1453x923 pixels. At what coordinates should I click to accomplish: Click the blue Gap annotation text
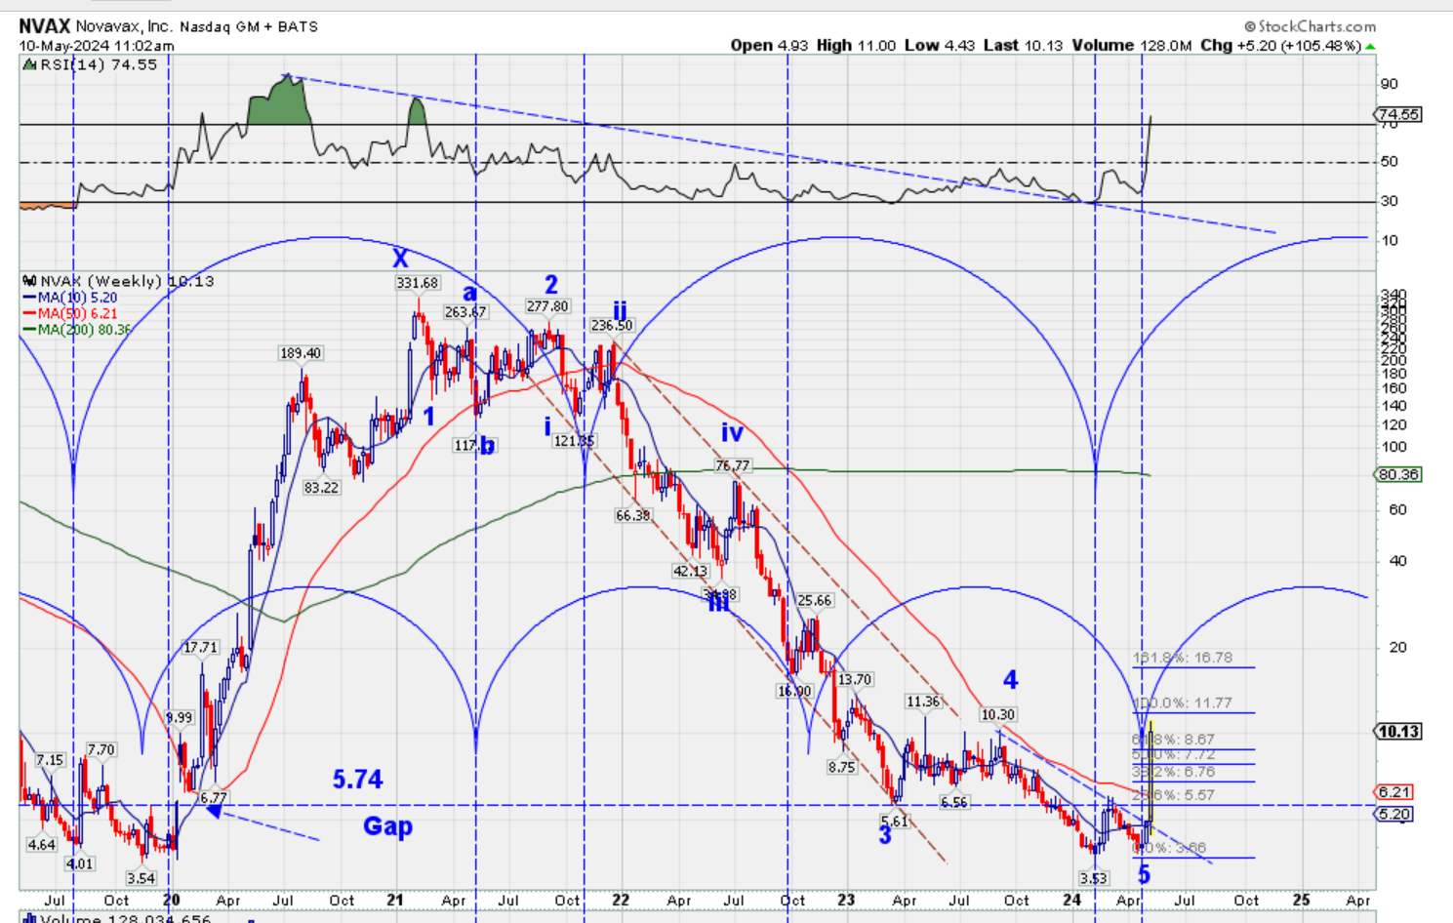pos(387,826)
